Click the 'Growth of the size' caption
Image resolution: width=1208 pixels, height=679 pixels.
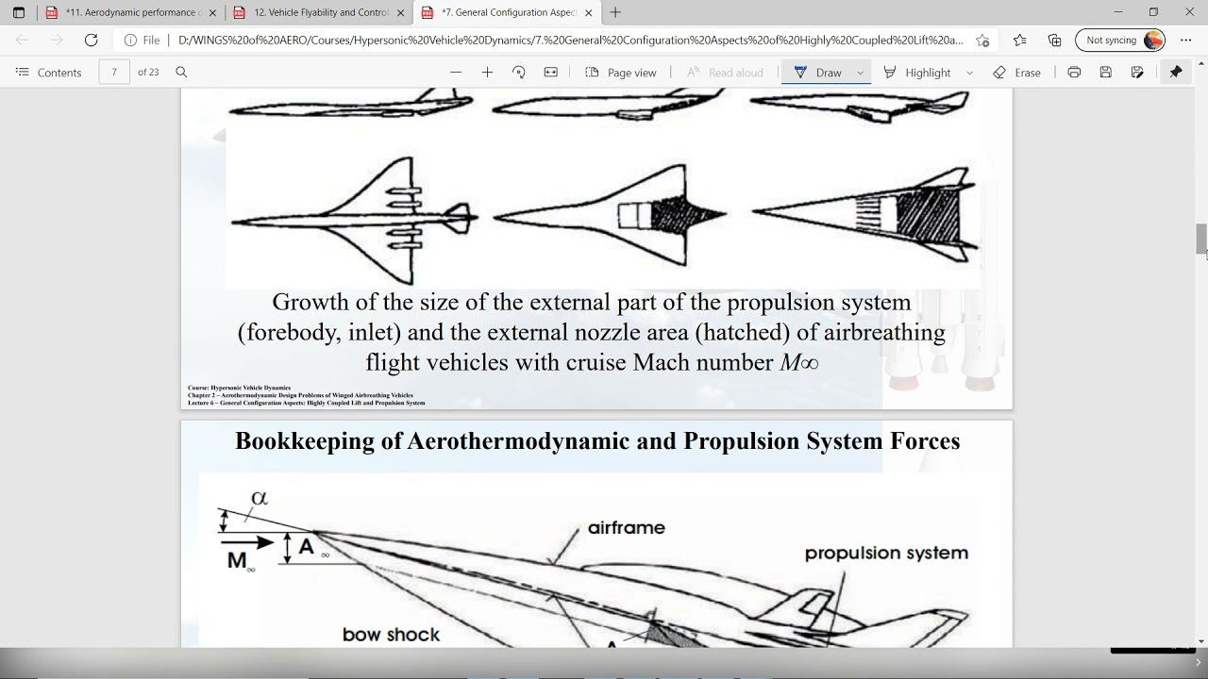coord(592,332)
